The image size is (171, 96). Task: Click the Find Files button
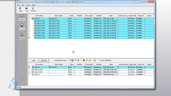click(44, 61)
